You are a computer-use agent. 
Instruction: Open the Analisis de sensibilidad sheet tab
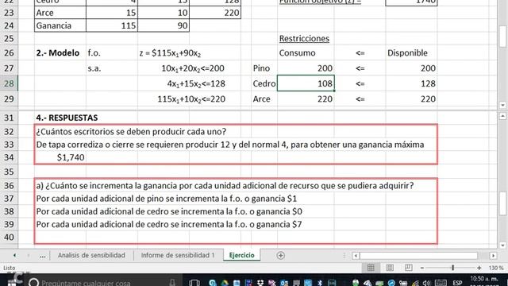point(91,255)
